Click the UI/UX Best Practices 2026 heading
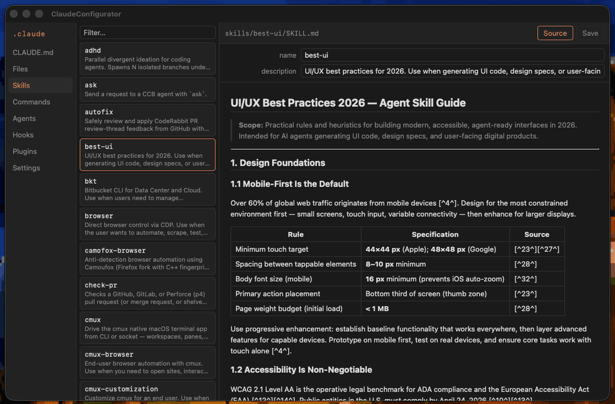This screenshot has width=615, height=404. pos(348,102)
